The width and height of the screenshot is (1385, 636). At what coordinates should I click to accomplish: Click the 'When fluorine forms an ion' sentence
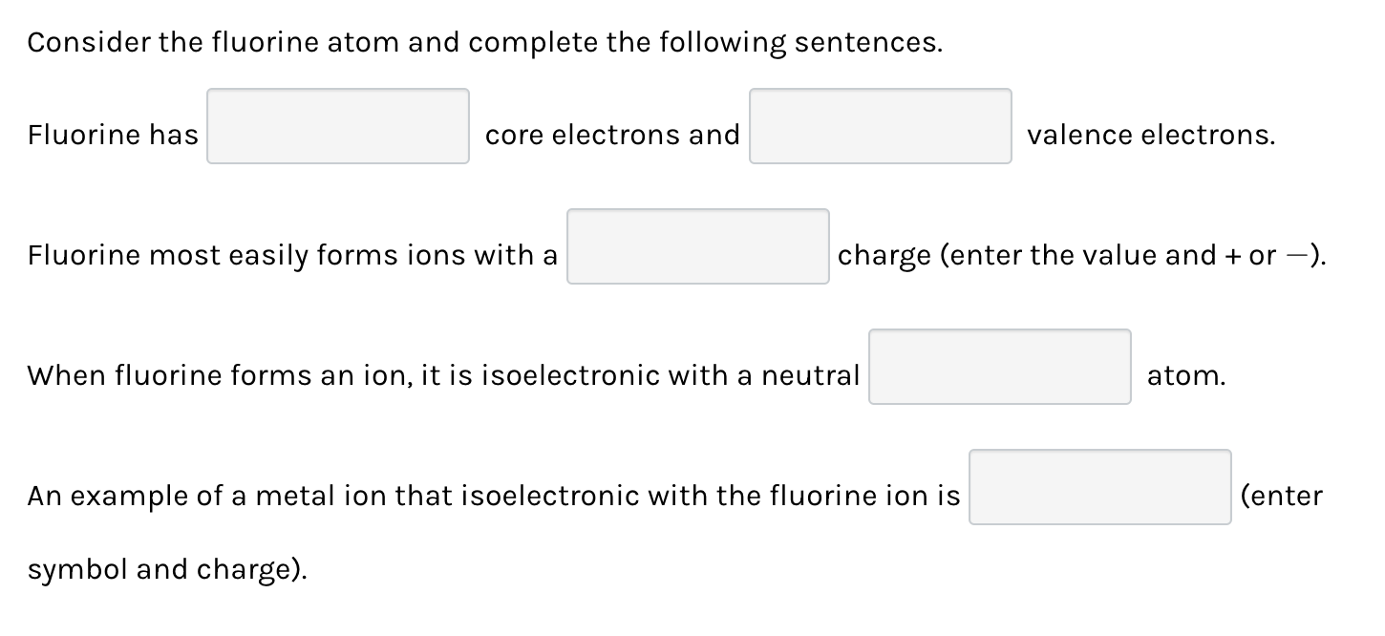coord(239,376)
